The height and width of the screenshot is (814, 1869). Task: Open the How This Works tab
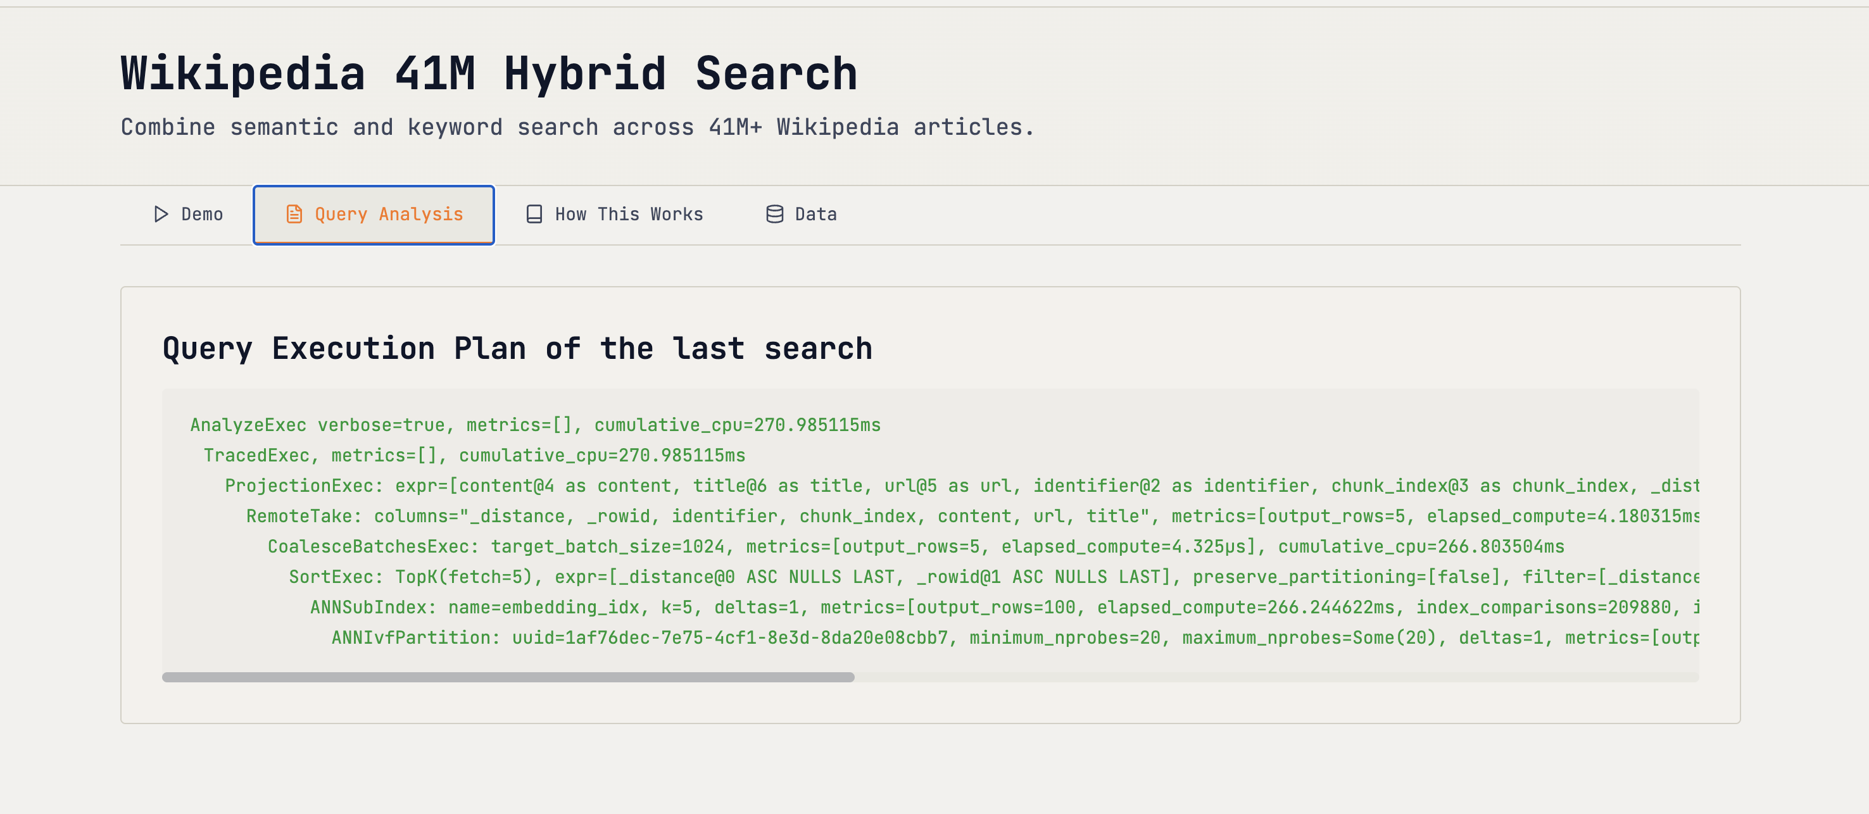pos(615,214)
